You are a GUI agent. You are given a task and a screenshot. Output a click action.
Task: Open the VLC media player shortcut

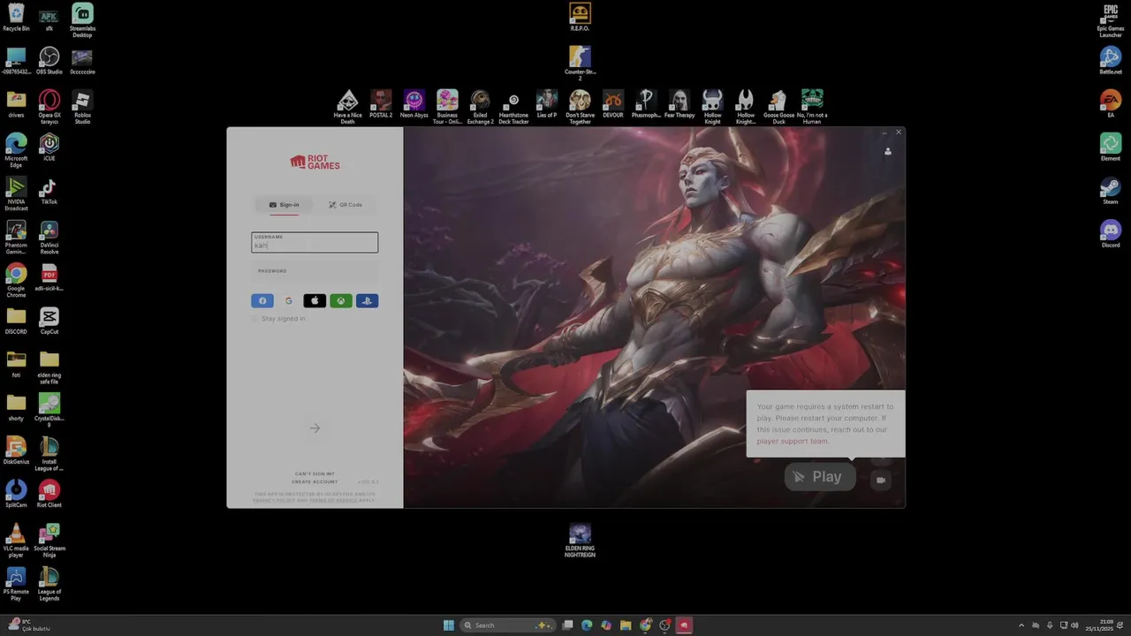point(16,540)
